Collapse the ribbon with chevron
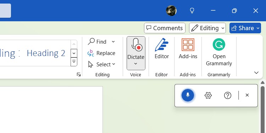The image size is (266, 133). coord(256,73)
